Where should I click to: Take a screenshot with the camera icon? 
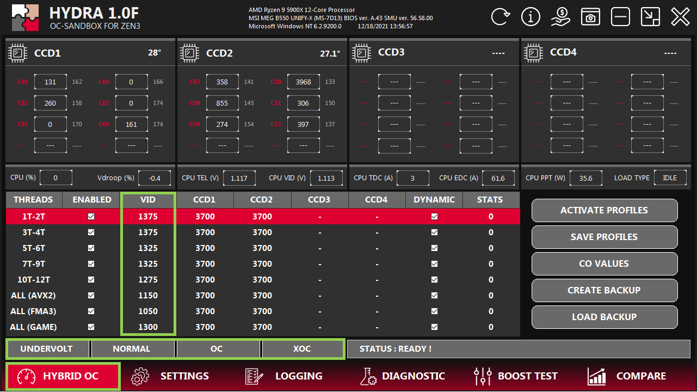point(590,17)
